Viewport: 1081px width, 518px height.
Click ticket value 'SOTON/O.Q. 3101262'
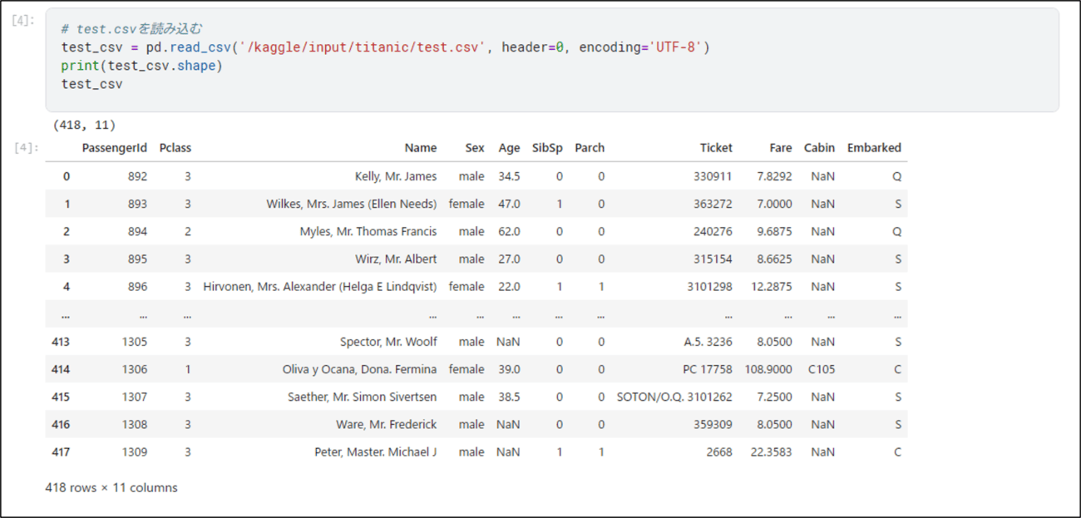tap(675, 397)
